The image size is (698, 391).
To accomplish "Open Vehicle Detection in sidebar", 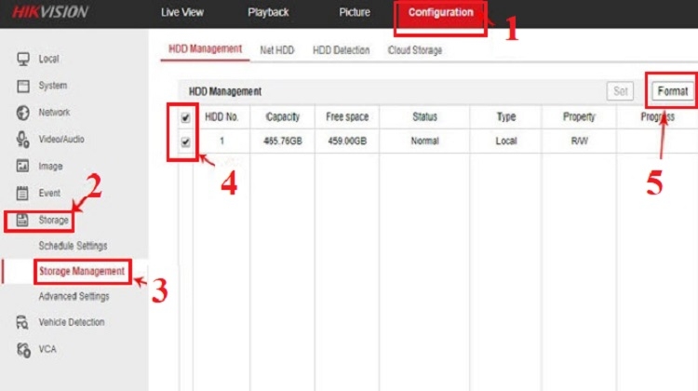I will click(x=72, y=322).
